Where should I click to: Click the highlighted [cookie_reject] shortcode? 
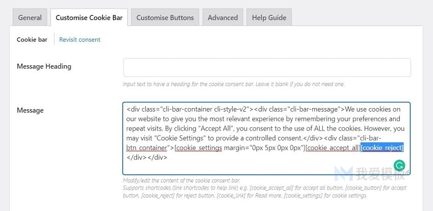382,148
